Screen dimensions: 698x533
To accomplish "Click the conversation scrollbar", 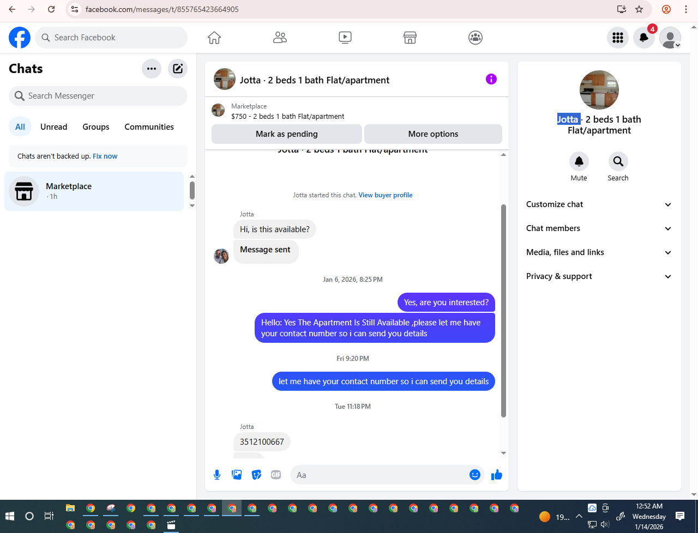I will click(x=503, y=311).
